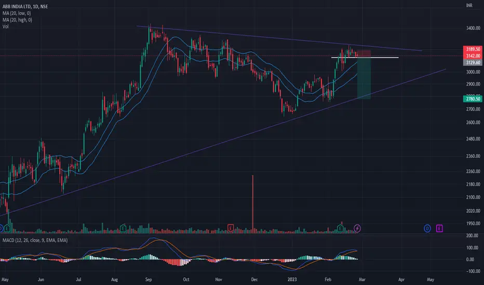Select the Vol indicator legend
The height and width of the screenshot is (285, 484).
tap(6, 26)
